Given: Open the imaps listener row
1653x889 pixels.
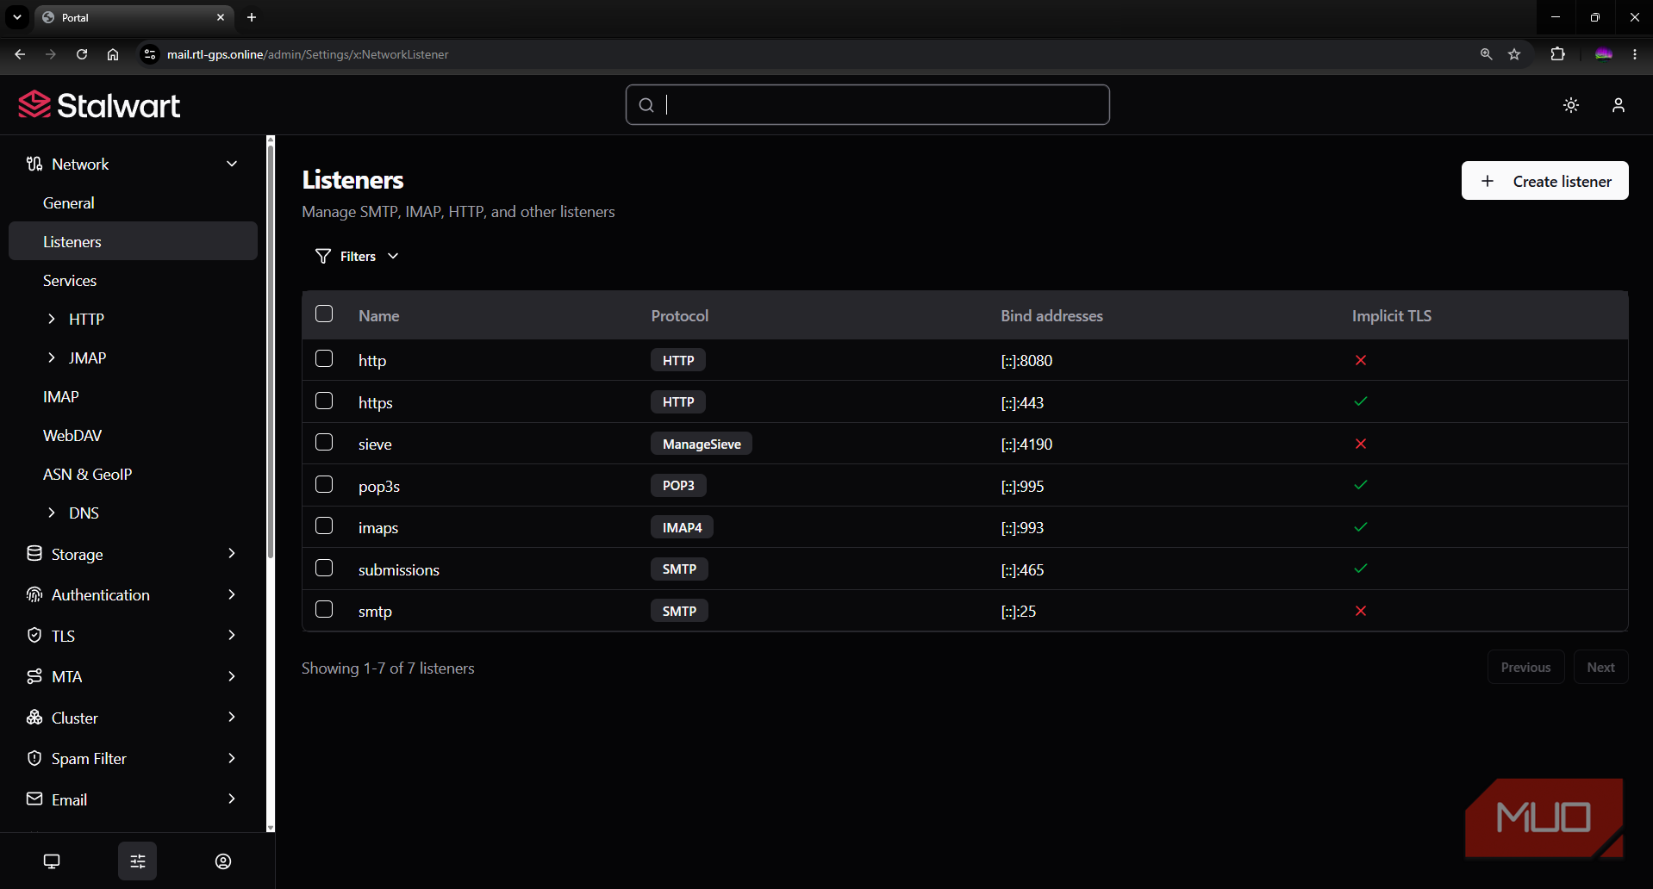Looking at the screenshot, I should click(964, 527).
